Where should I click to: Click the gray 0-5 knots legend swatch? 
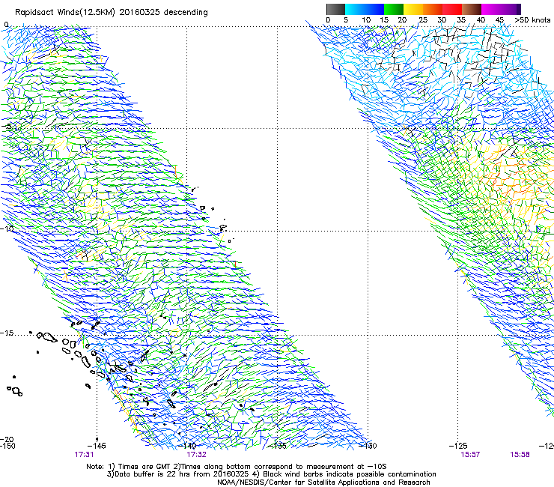[335, 9]
